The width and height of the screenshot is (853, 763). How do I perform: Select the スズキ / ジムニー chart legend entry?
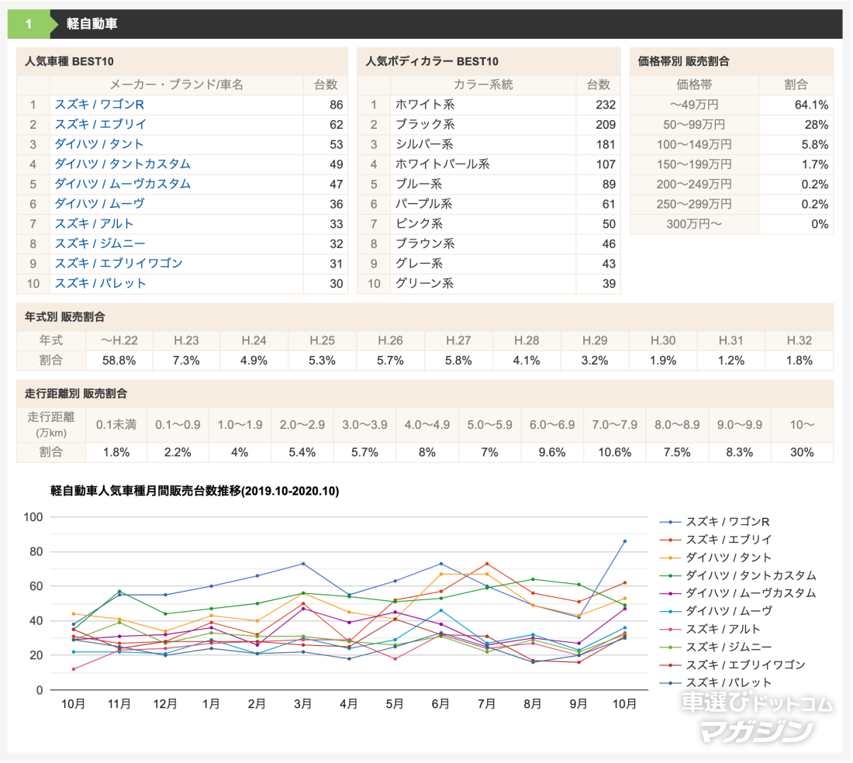point(716,647)
